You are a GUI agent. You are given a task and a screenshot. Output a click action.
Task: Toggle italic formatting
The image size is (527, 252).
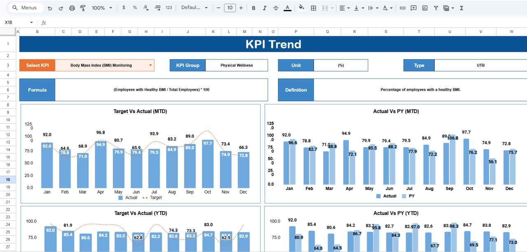(x=265, y=7)
